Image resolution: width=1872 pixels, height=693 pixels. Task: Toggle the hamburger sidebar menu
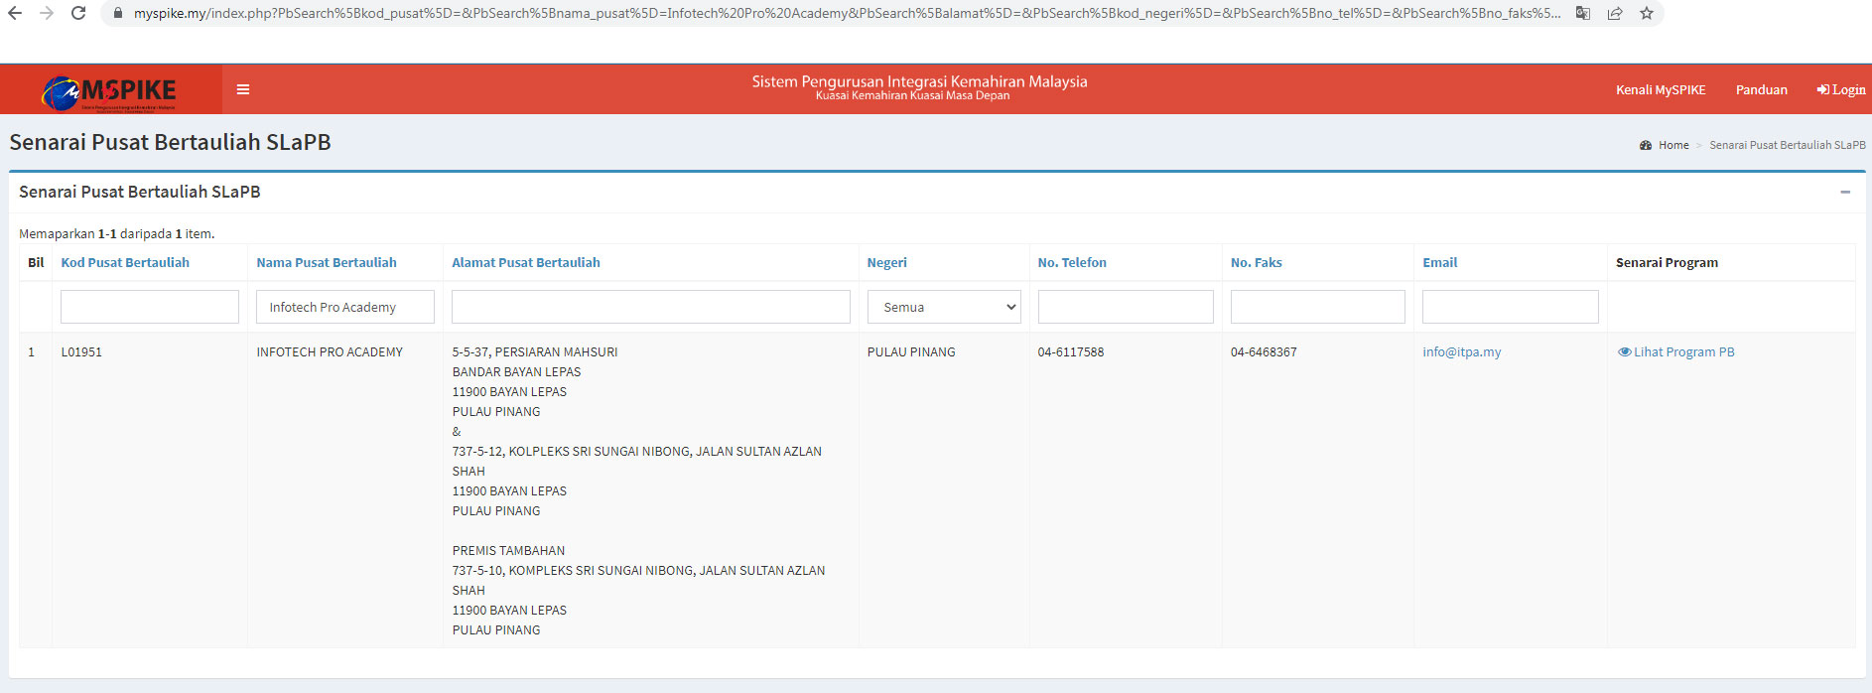(x=243, y=89)
